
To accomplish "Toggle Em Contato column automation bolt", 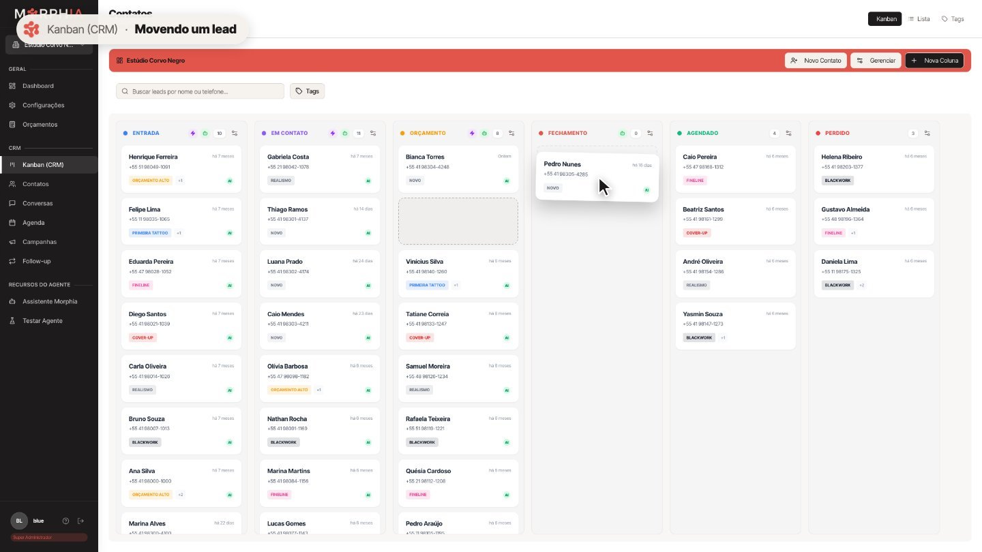I will point(333,134).
